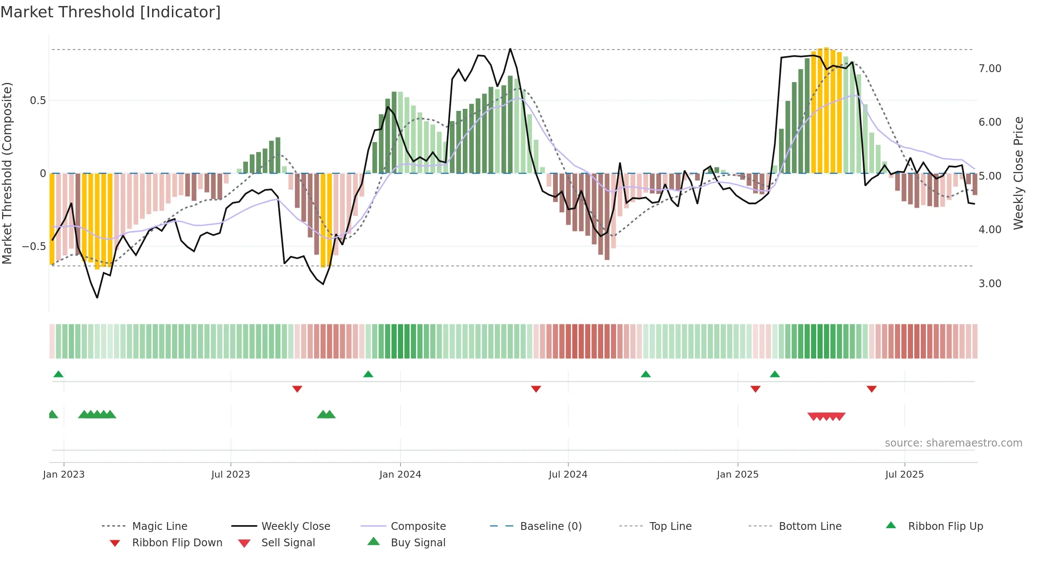The width and height of the screenshot is (1037, 583).
Task: Toggle the Top Line legend entry
Action: pos(655,526)
